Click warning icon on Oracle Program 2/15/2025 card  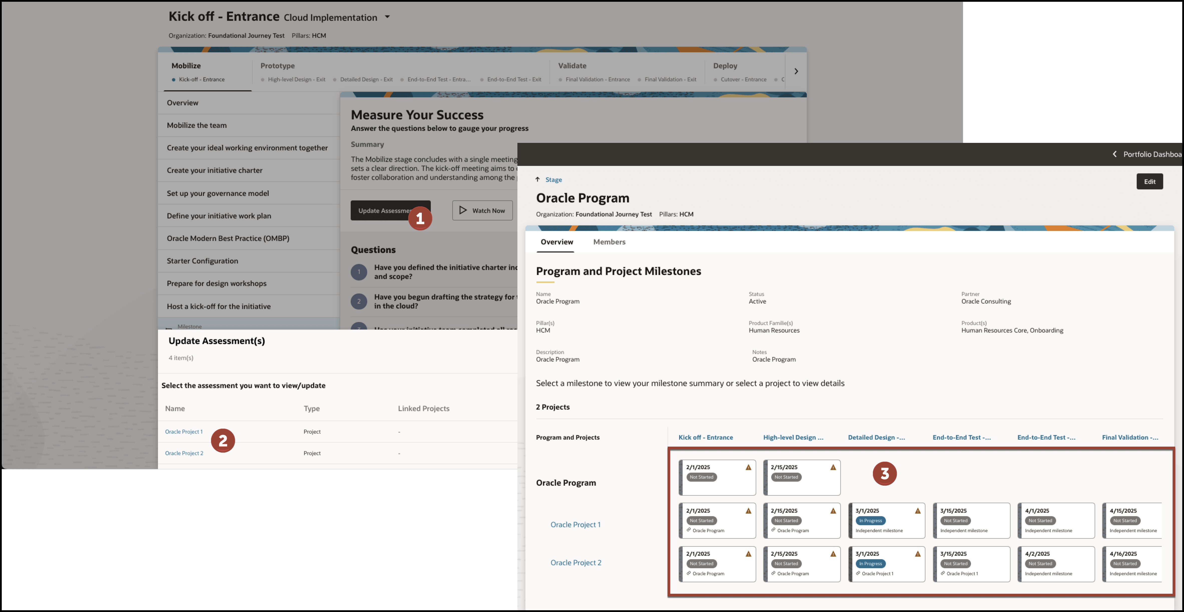click(833, 467)
